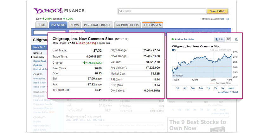Click the 1y Target Est value 54.41
The width and height of the screenshot is (263, 133).
(x=98, y=90)
